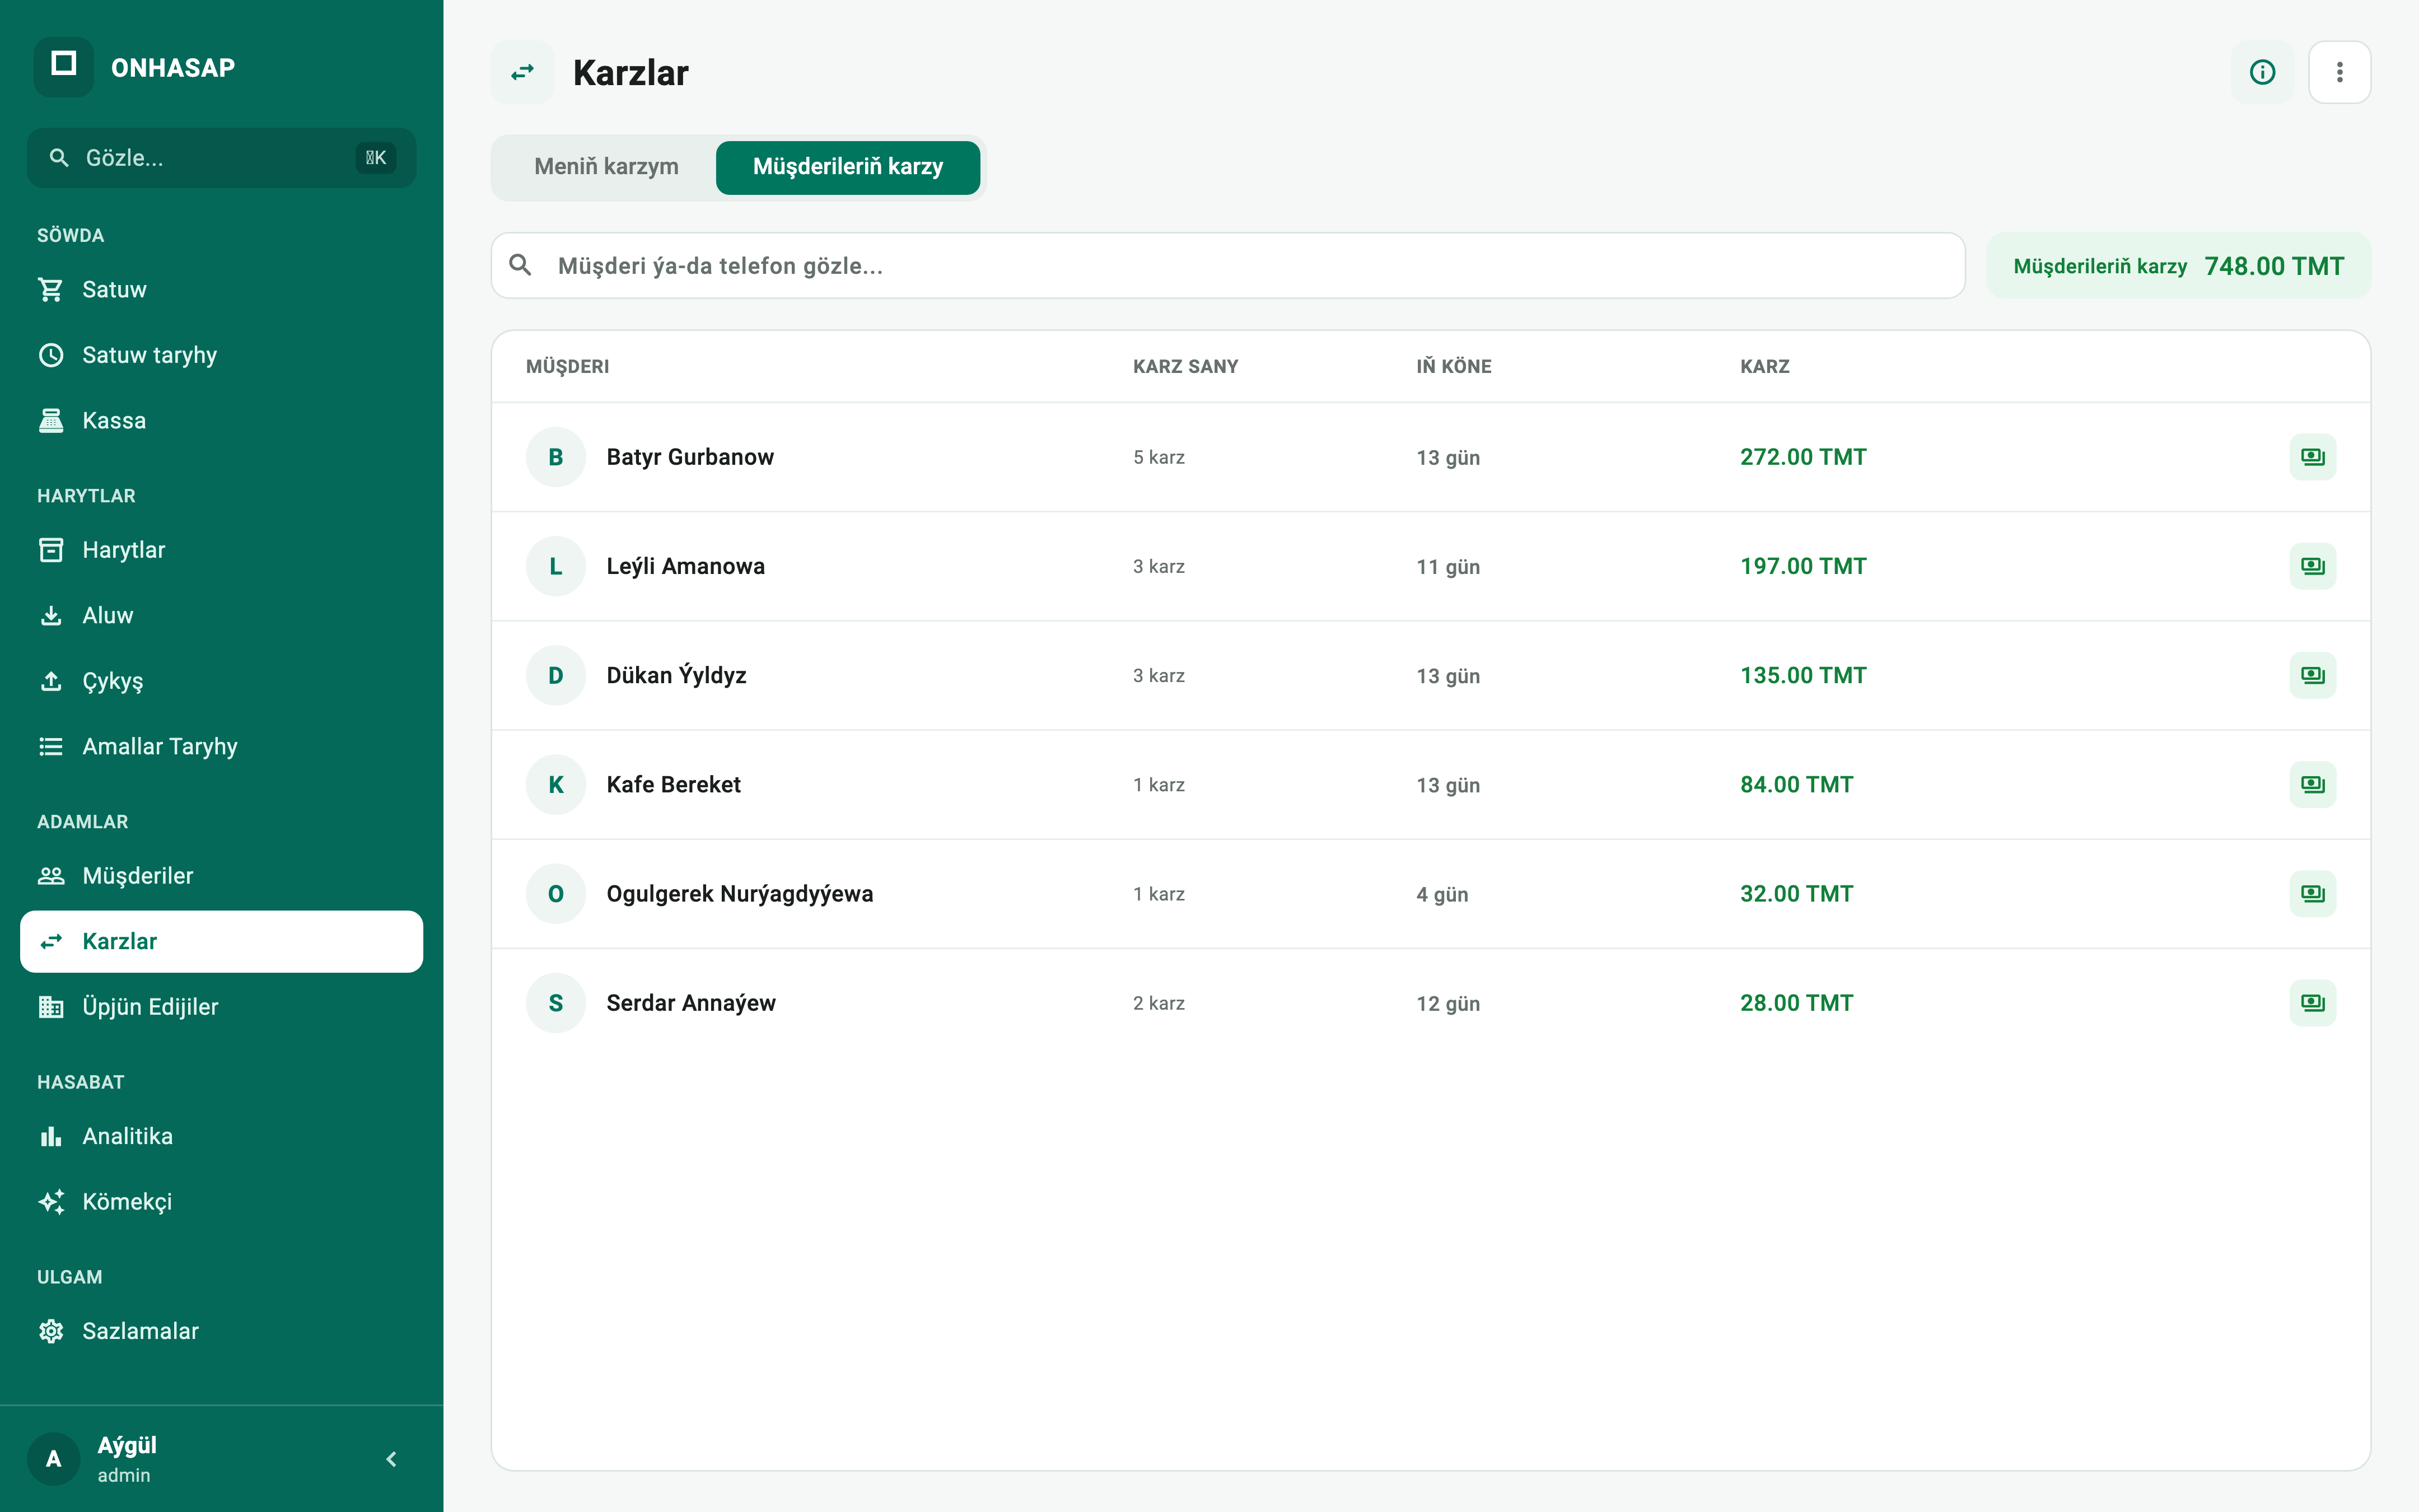Open Harytlar in the sidebar

point(222,550)
